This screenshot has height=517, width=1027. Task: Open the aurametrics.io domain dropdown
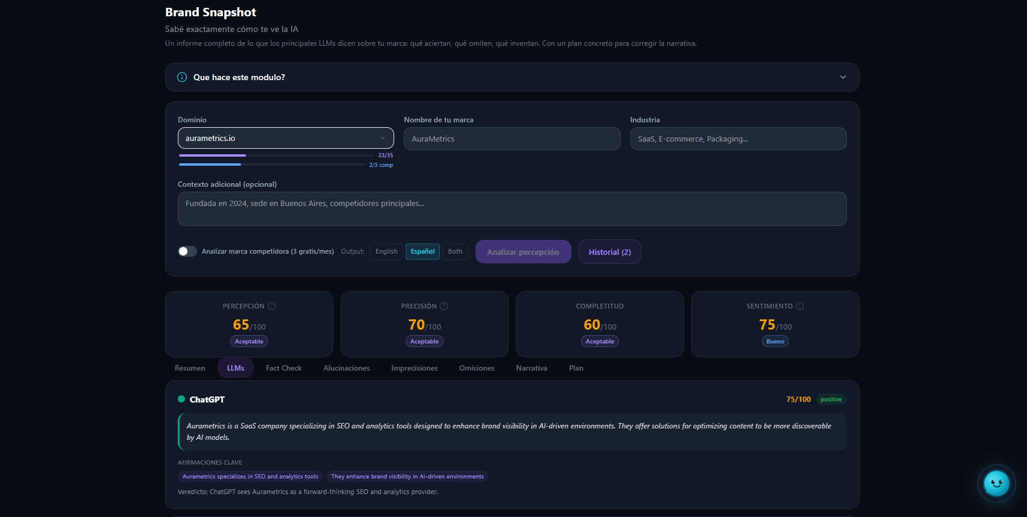286,138
